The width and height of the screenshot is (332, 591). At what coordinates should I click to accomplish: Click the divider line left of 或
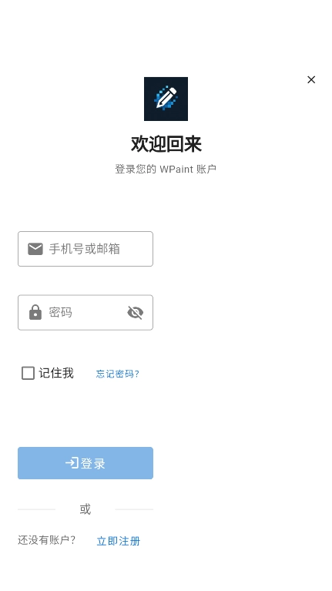(x=36, y=509)
